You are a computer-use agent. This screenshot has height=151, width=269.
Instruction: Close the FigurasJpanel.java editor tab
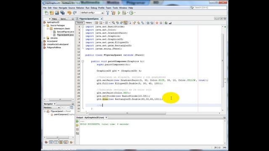tap(101, 18)
